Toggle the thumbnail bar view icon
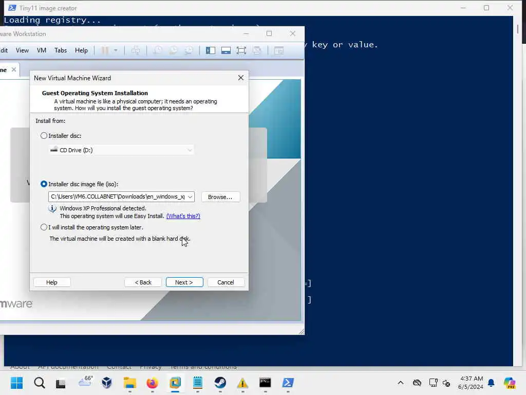 [x=226, y=51]
